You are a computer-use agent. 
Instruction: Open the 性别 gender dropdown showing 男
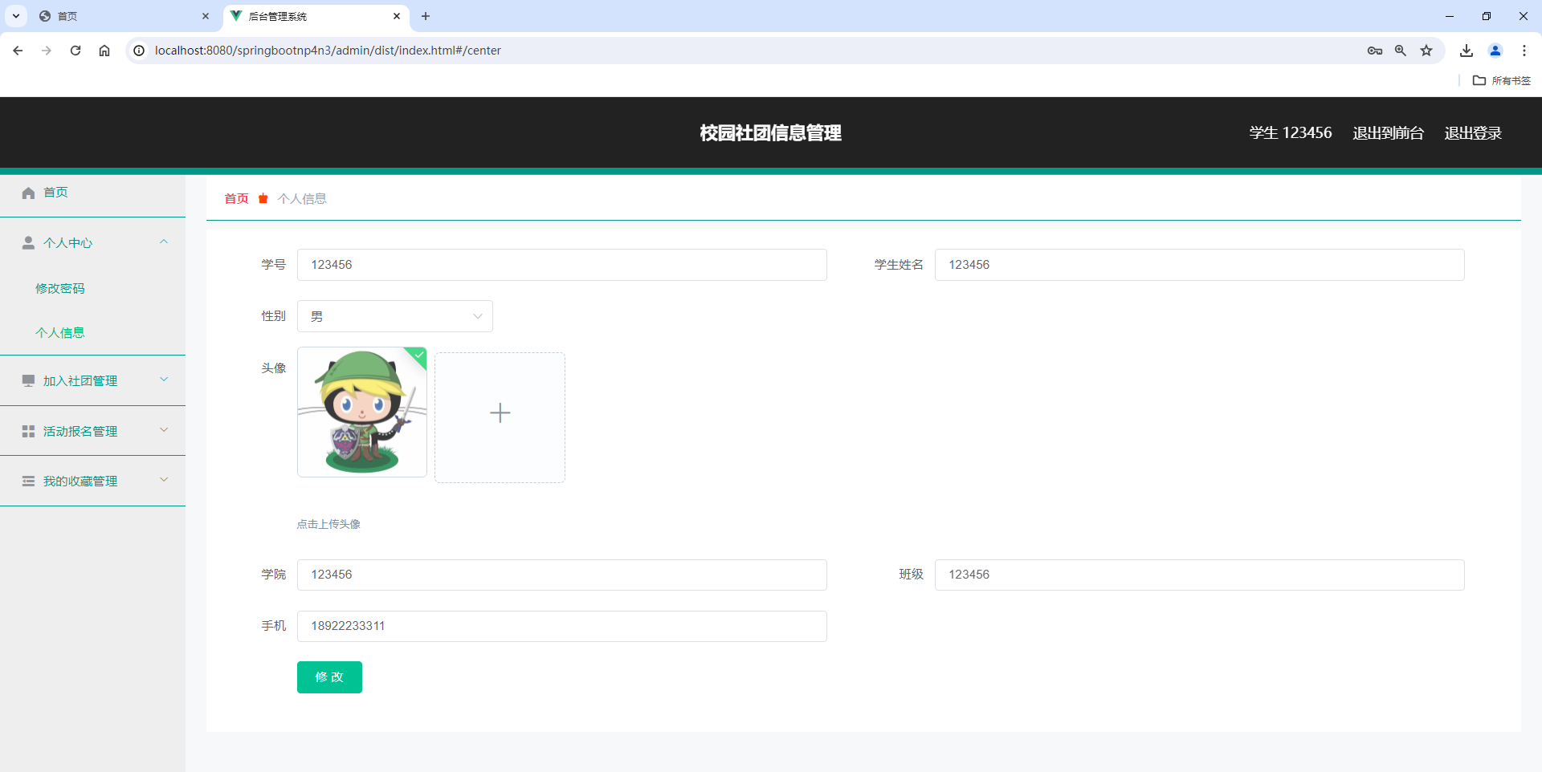(394, 315)
